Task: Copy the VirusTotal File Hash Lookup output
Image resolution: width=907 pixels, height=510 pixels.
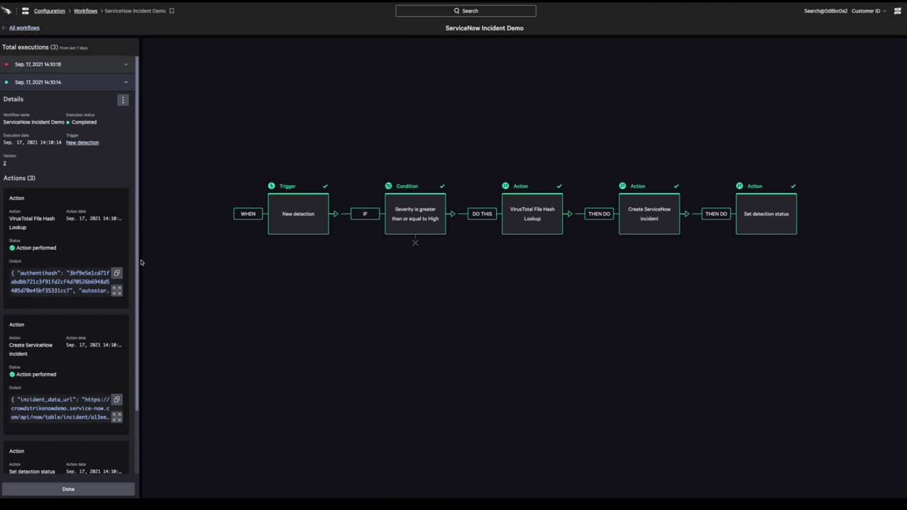Action: (117, 273)
